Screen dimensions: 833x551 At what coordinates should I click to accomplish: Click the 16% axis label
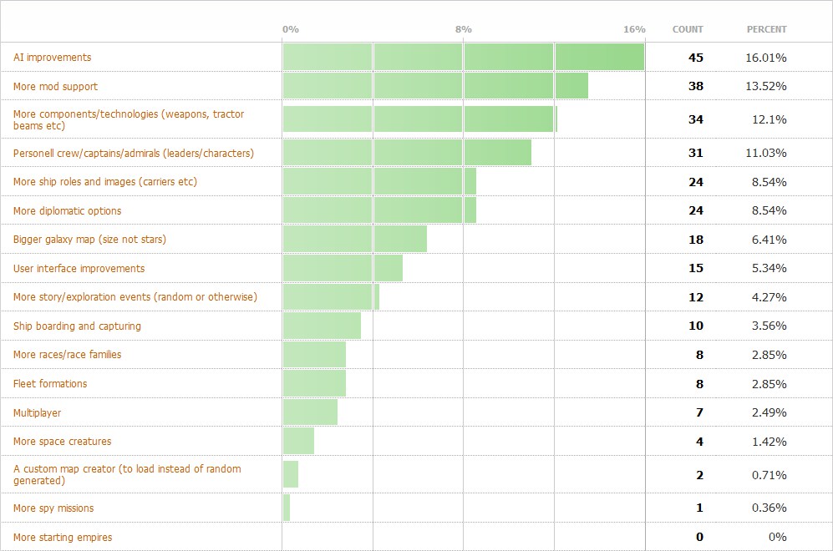634,30
